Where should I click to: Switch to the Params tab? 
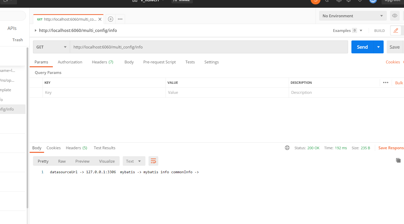pyautogui.click(x=41, y=62)
